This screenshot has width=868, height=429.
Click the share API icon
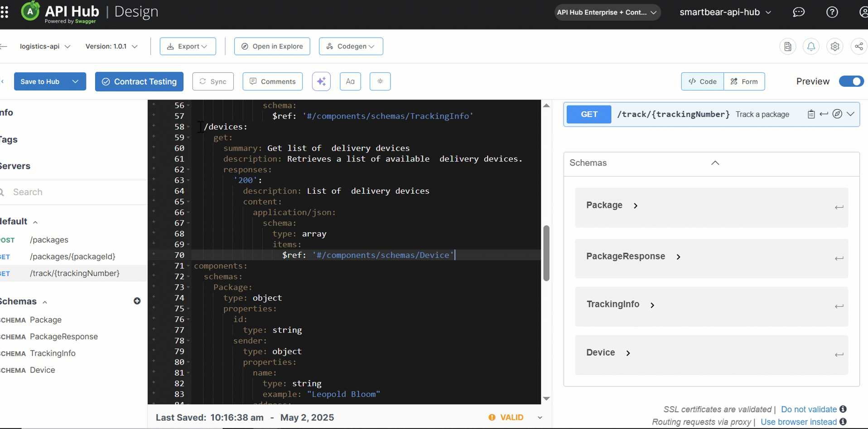[x=858, y=47]
